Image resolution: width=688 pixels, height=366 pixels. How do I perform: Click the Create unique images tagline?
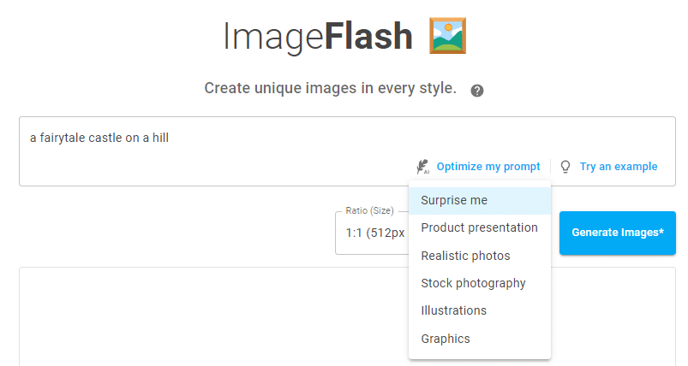tap(331, 88)
